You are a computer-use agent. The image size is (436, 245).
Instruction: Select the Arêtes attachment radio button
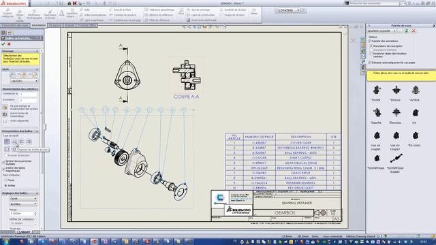[5, 185]
